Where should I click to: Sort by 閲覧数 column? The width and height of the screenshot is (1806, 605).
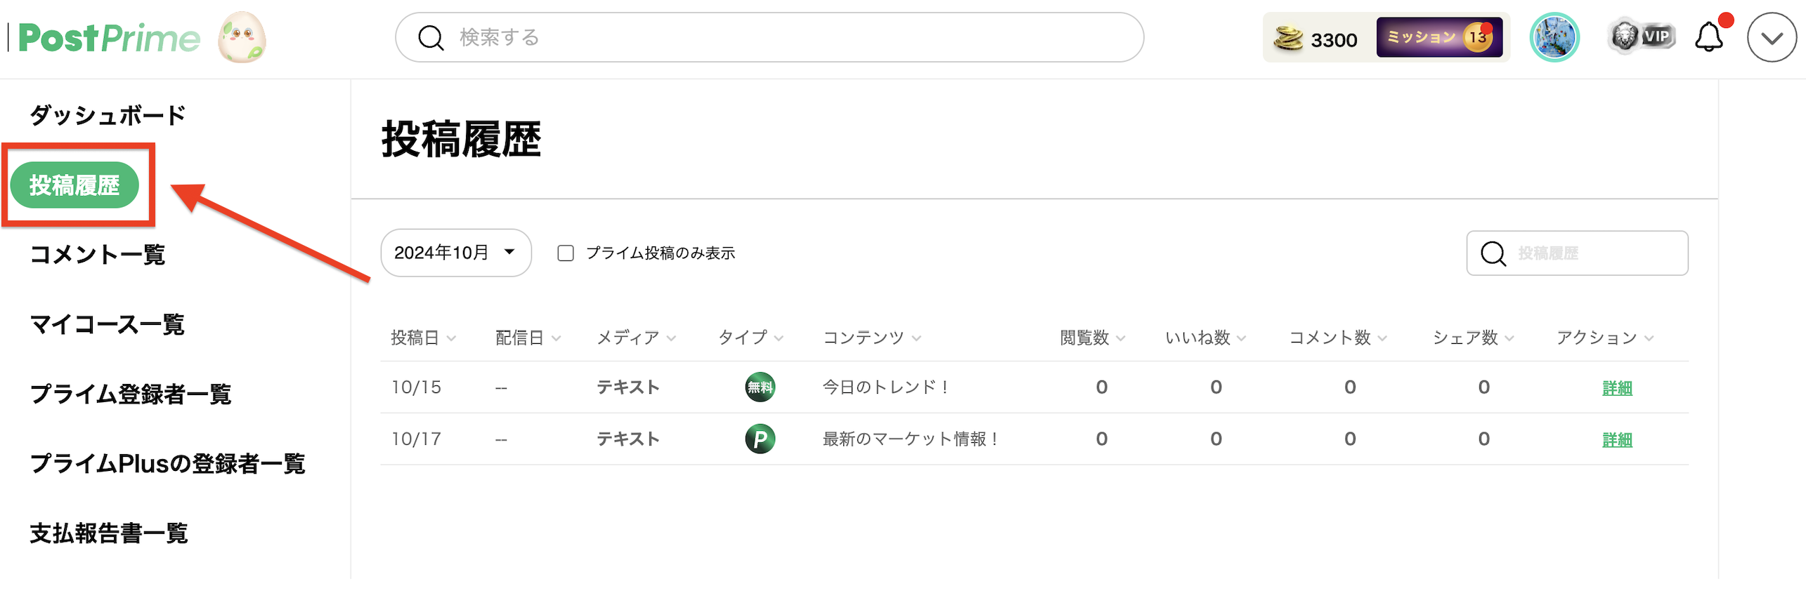click(1092, 338)
